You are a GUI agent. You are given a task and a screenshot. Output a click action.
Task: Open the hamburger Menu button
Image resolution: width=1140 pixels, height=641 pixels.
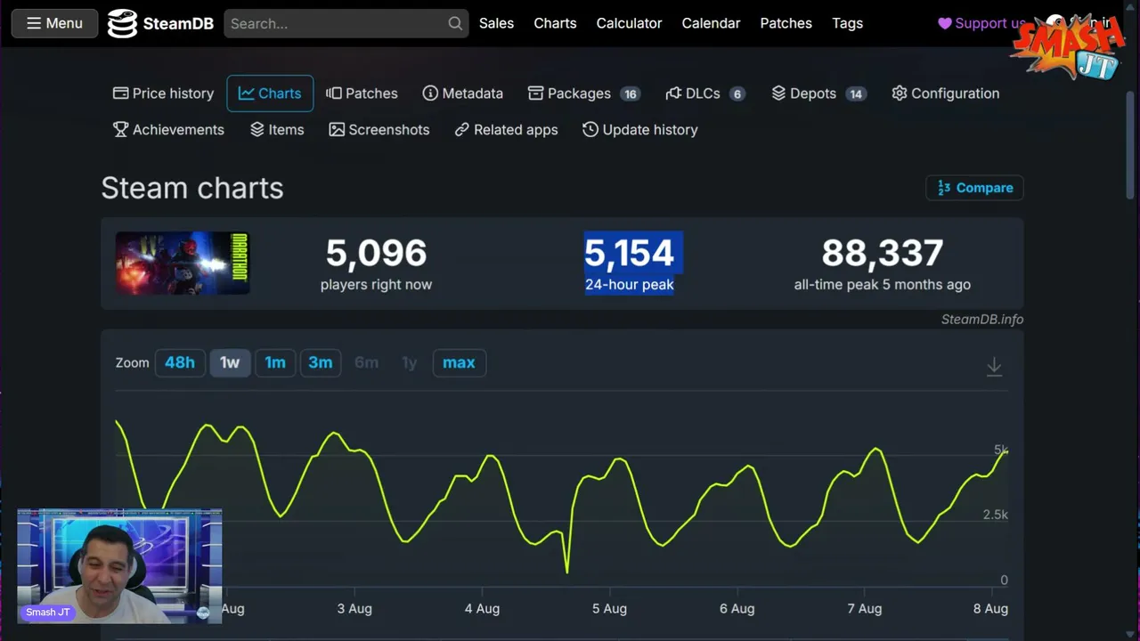coord(54,23)
